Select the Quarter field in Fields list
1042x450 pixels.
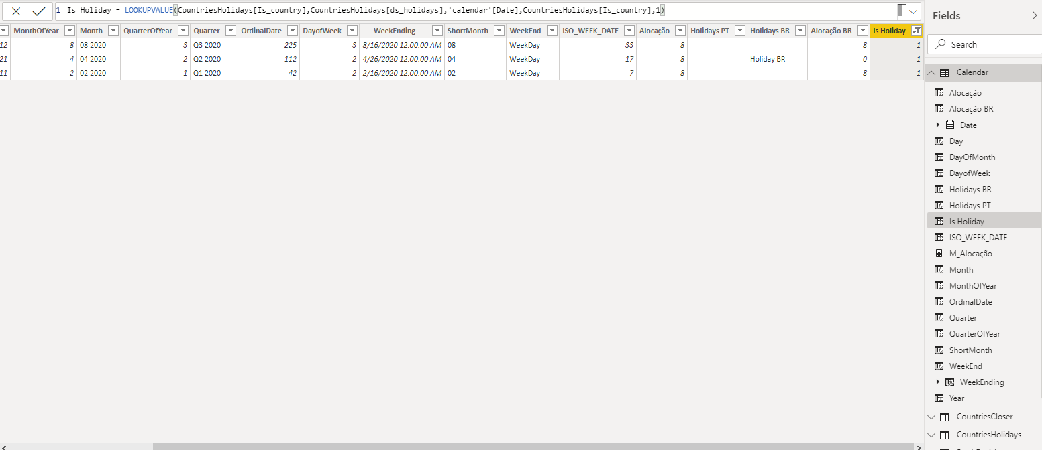click(x=963, y=318)
